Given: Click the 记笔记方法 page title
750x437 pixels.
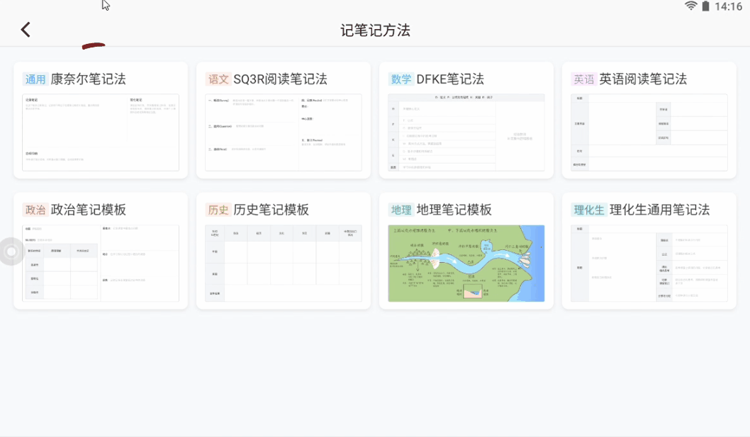Looking at the screenshot, I should 375,30.
